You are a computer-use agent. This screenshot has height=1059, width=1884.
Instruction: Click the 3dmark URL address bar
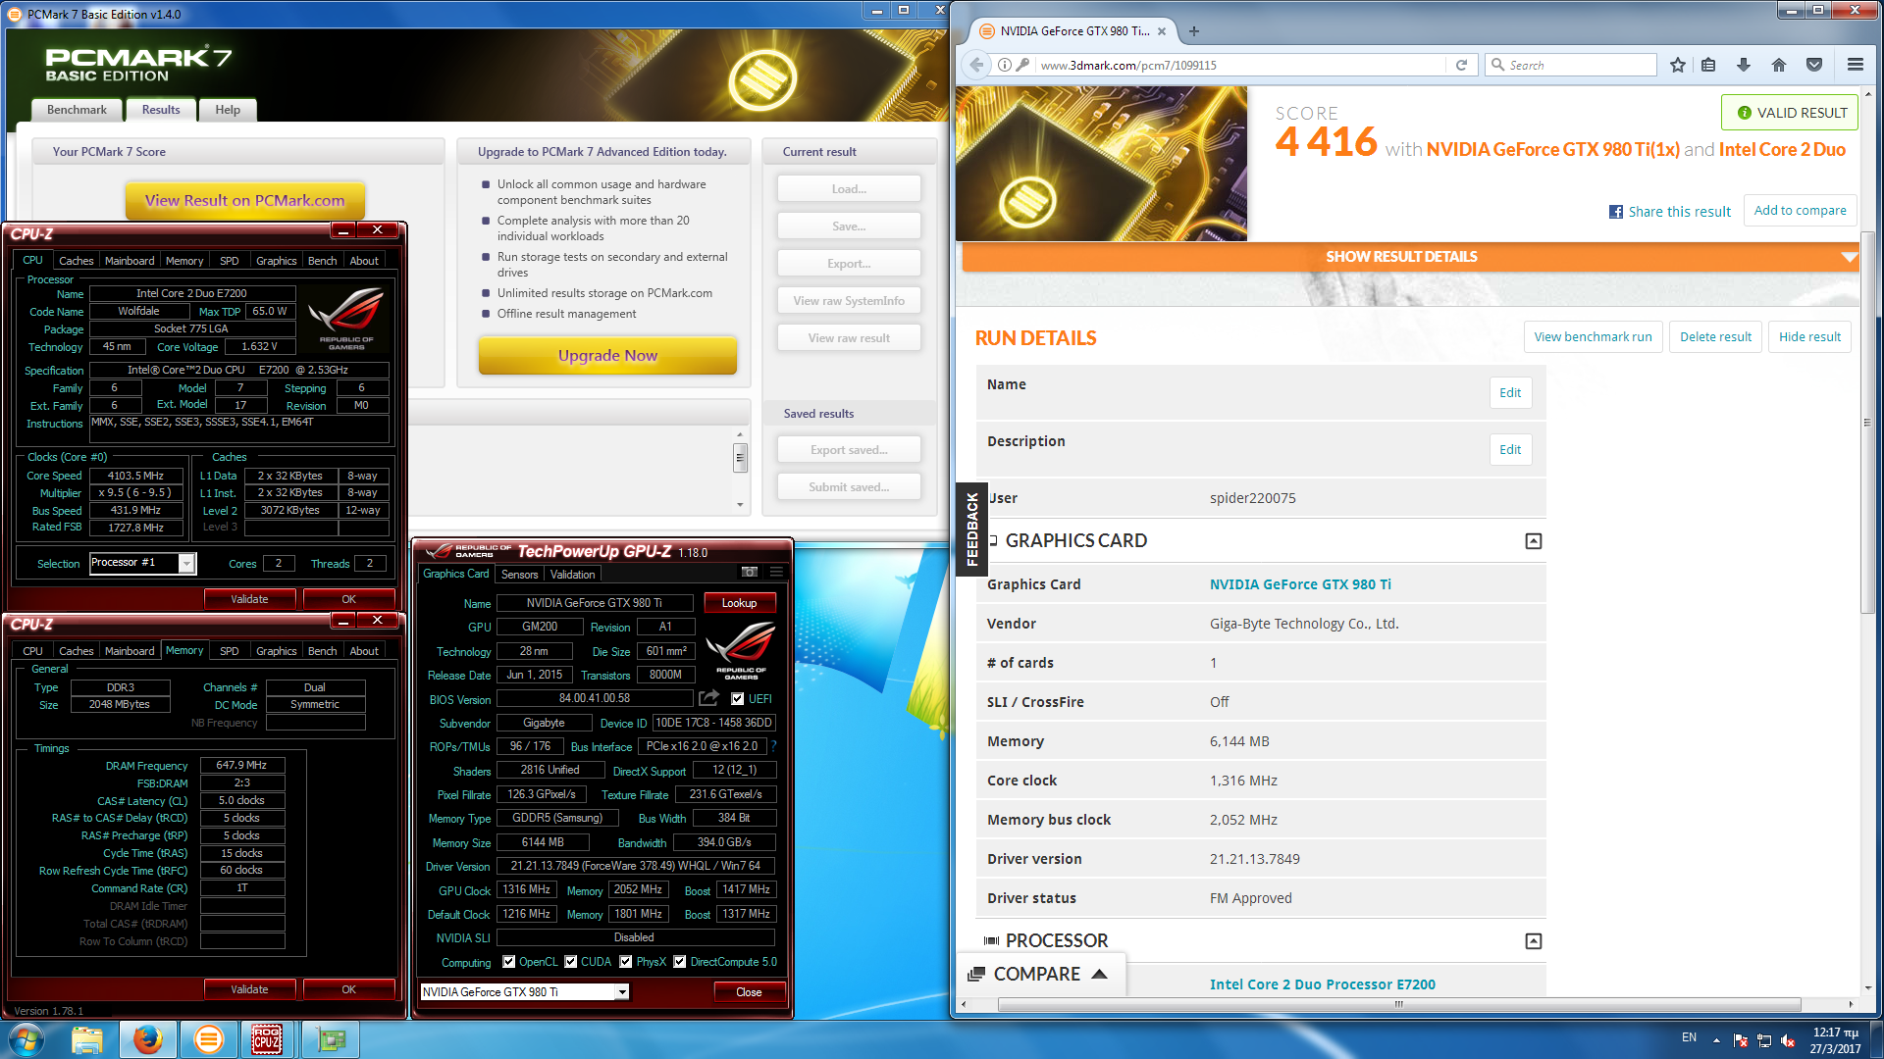point(1240,65)
